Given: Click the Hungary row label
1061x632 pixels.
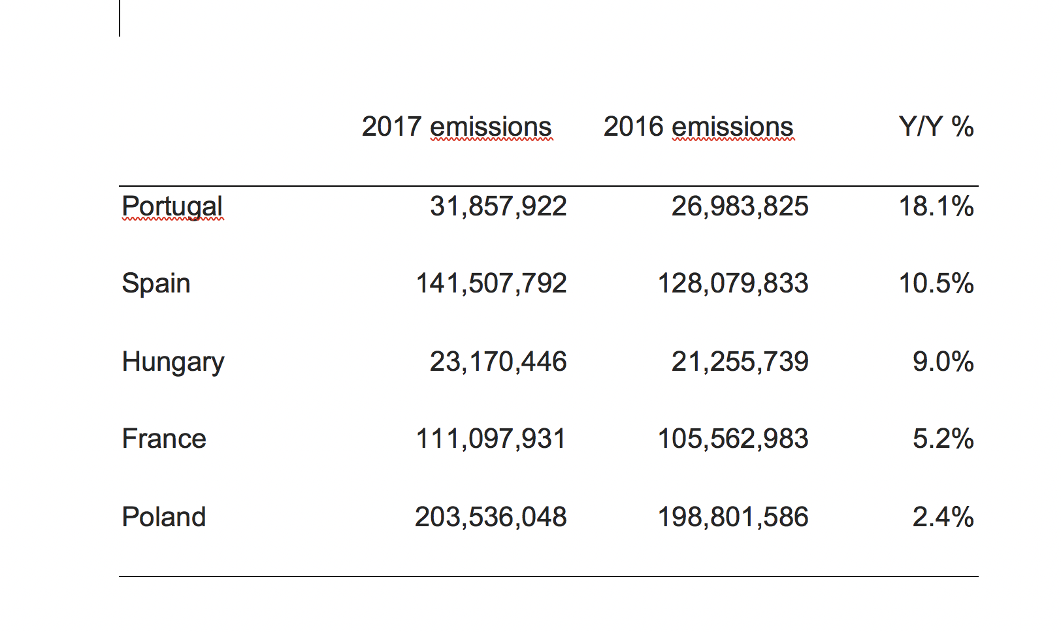Looking at the screenshot, I should point(173,362).
